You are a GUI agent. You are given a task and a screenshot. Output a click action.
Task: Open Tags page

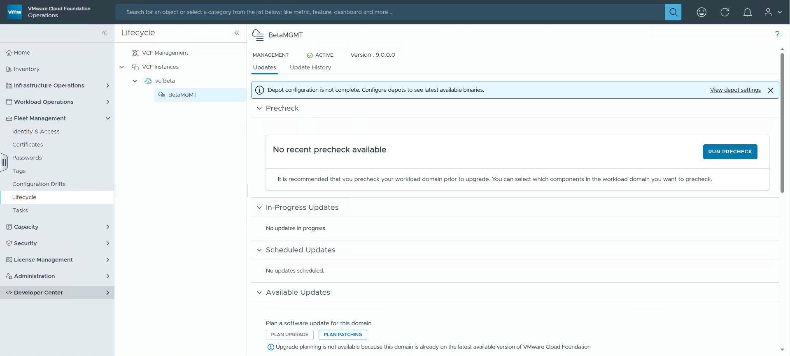pos(19,171)
